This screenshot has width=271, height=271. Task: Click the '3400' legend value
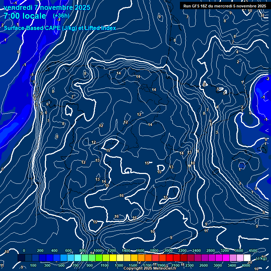tap(232, 265)
